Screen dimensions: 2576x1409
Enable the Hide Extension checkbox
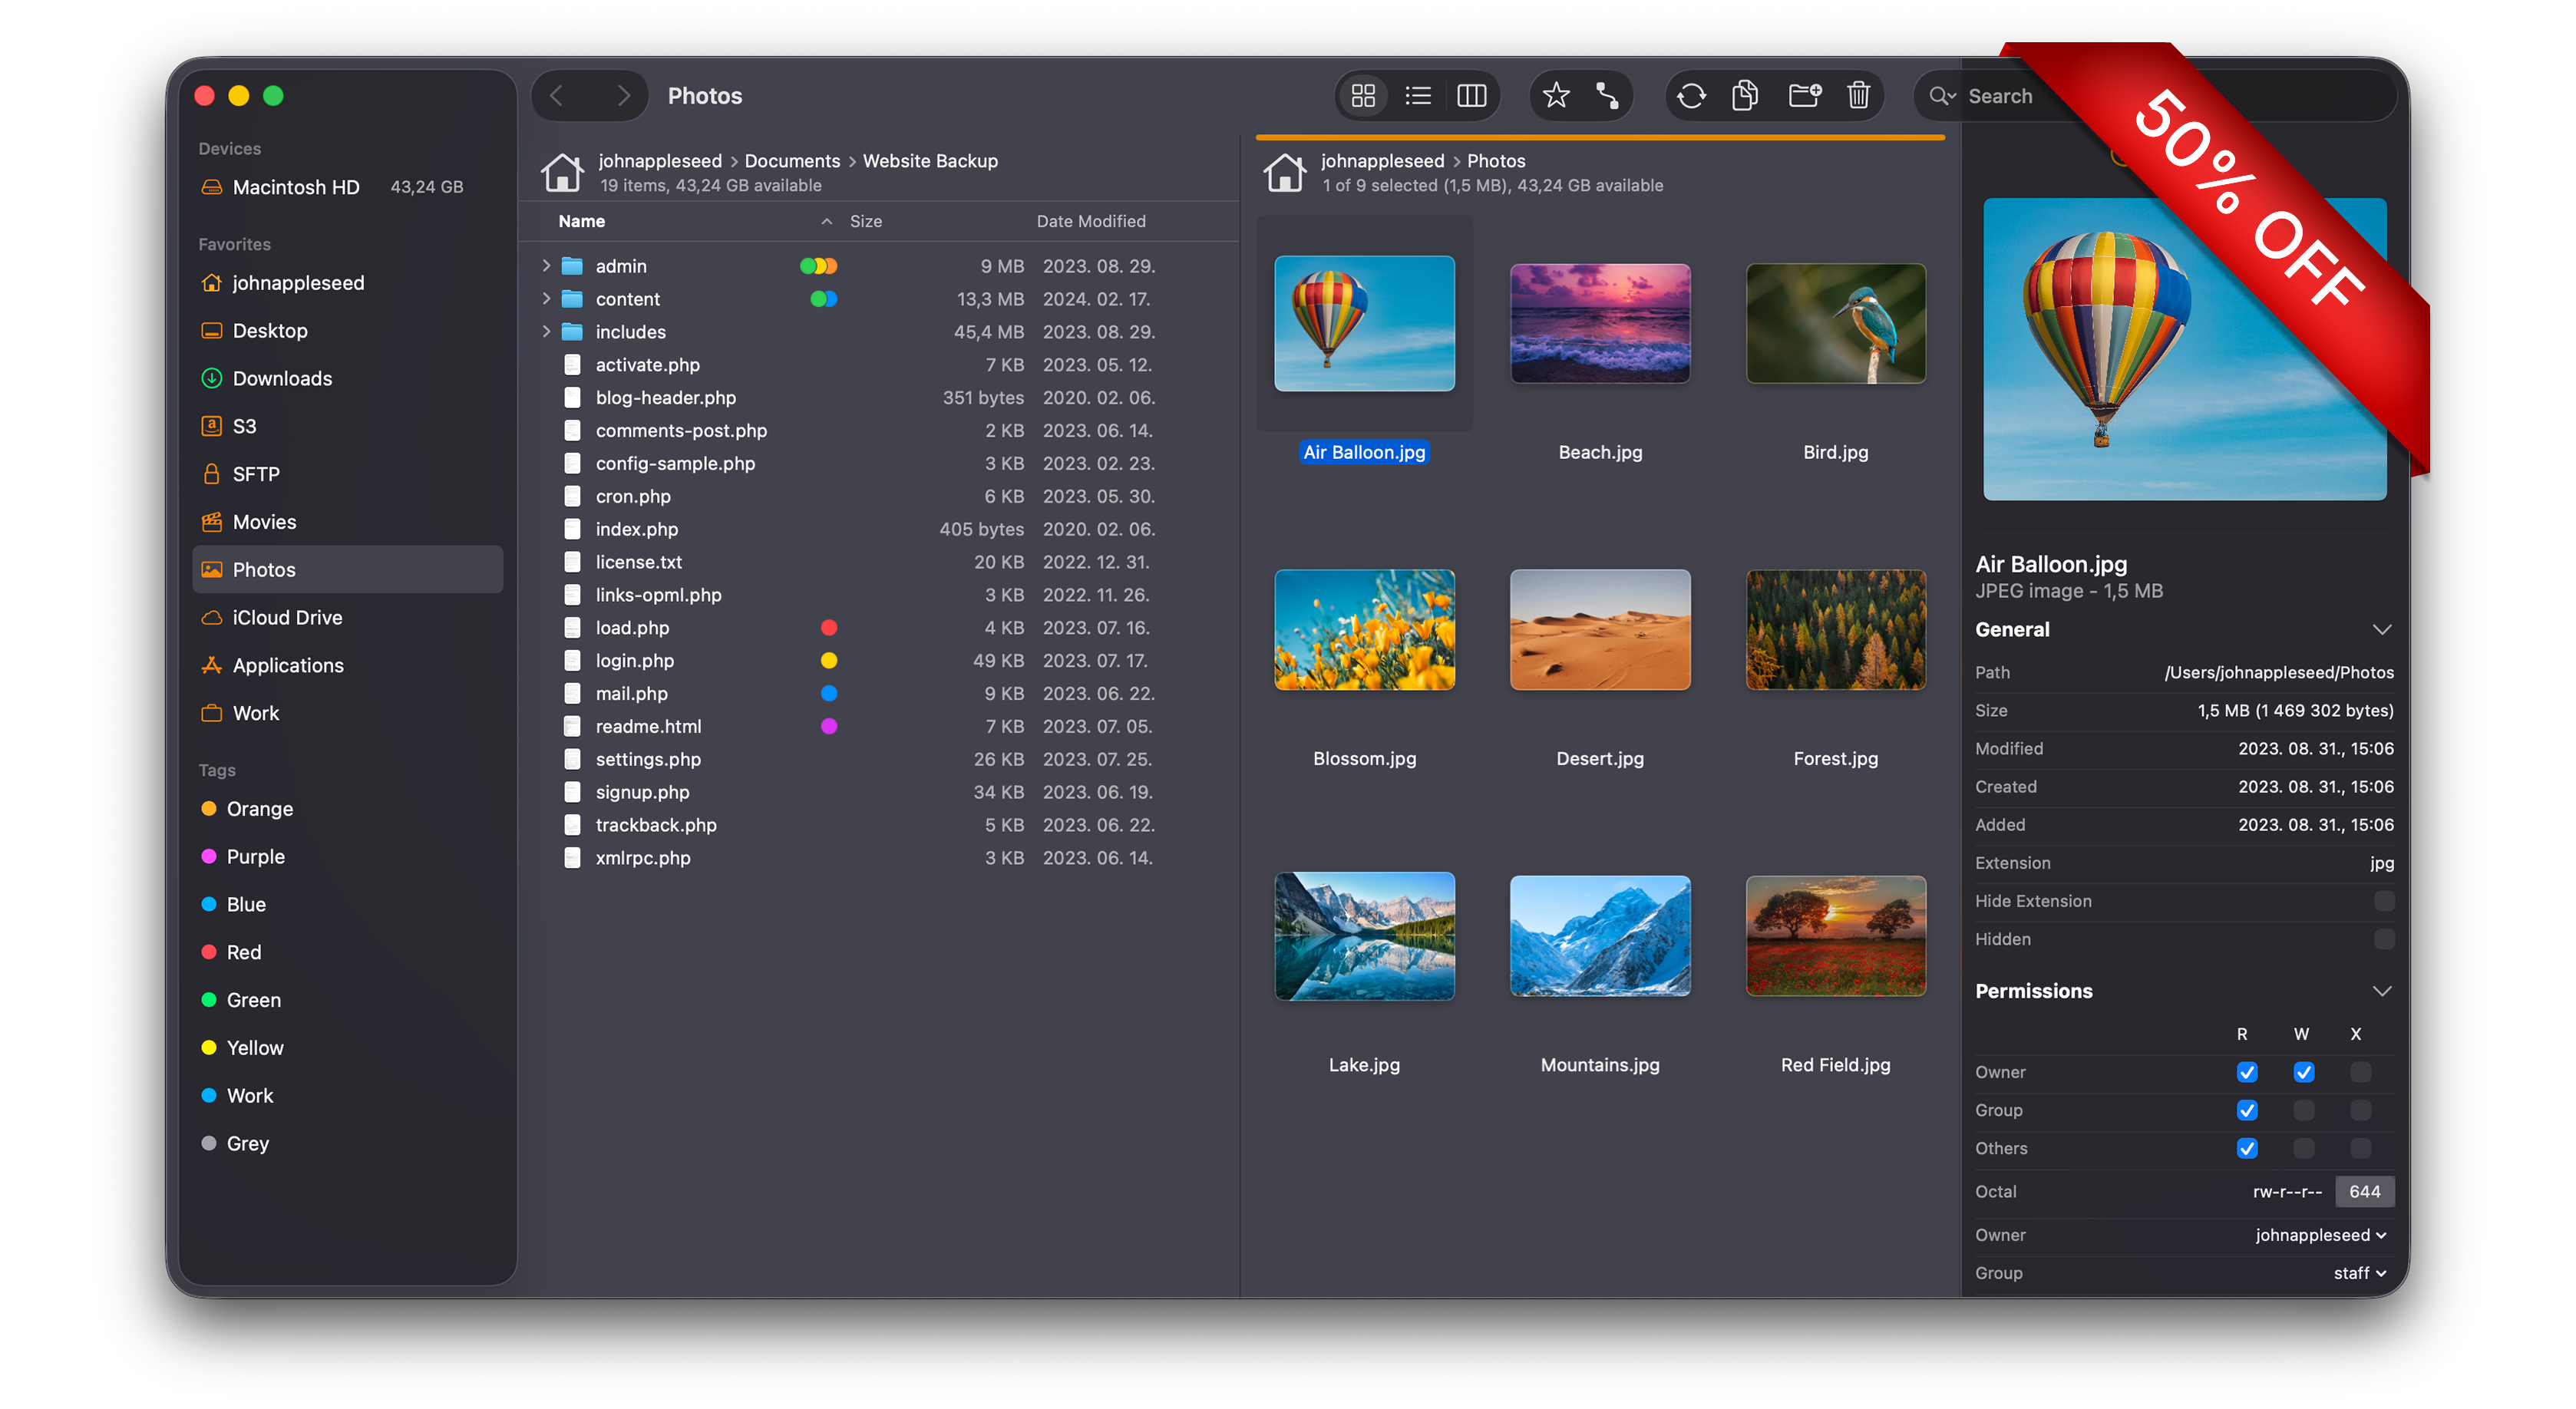coord(2383,901)
